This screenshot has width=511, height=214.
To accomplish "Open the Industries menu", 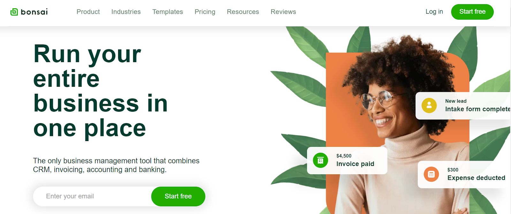I will click(x=126, y=12).
